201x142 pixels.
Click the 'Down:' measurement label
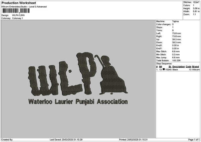point(159,43)
